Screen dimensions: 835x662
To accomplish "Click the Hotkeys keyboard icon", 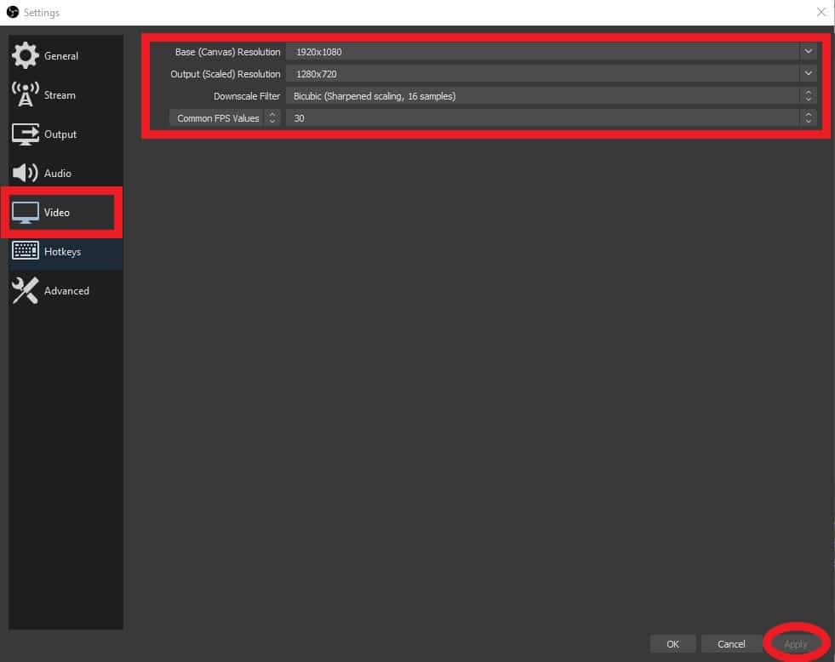I will [25, 251].
